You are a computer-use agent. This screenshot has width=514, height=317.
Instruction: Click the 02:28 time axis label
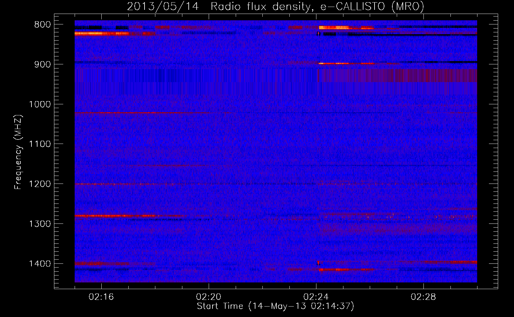pyautogui.click(x=423, y=297)
